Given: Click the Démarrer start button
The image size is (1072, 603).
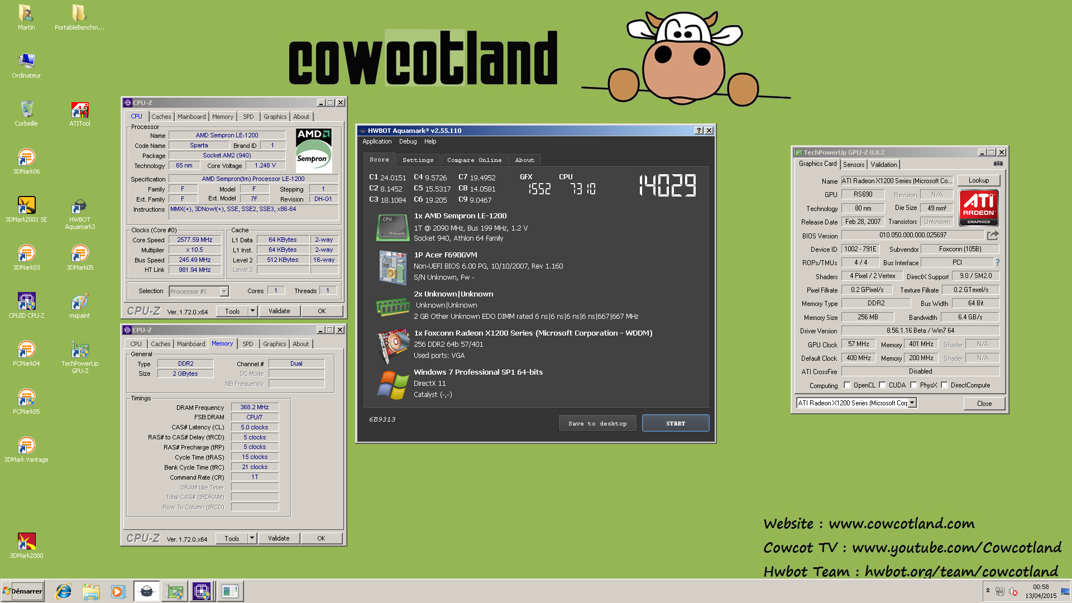Looking at the screenshot, I should (23, 591).
